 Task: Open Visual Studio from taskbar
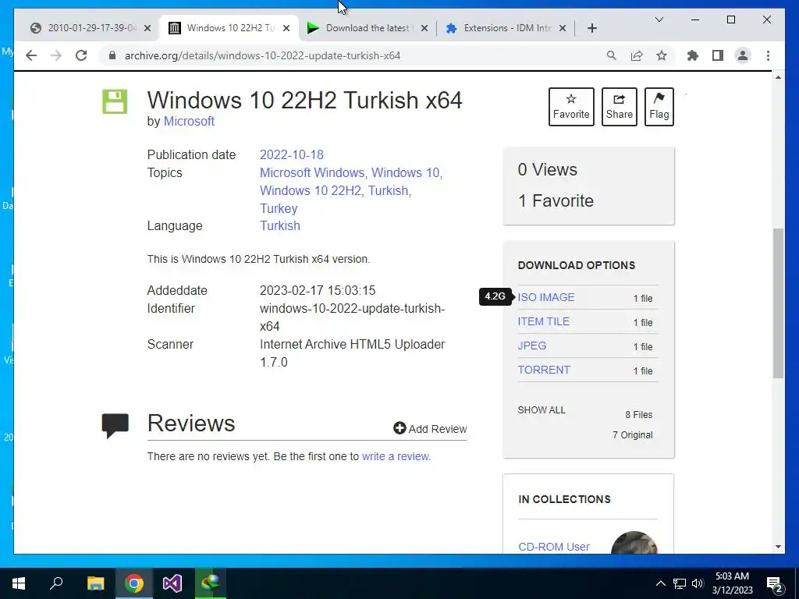172,583
